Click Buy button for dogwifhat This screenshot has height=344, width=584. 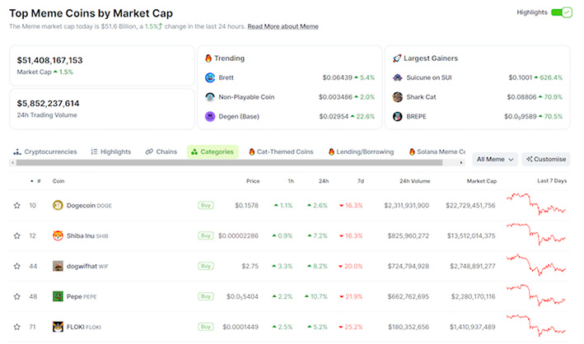point(206,266)
